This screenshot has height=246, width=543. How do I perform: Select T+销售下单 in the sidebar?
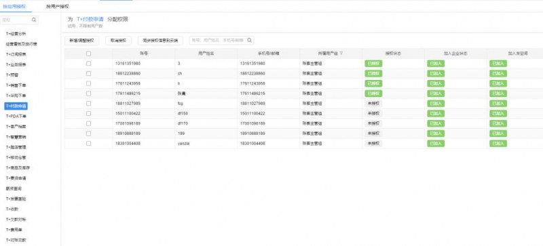16,85
